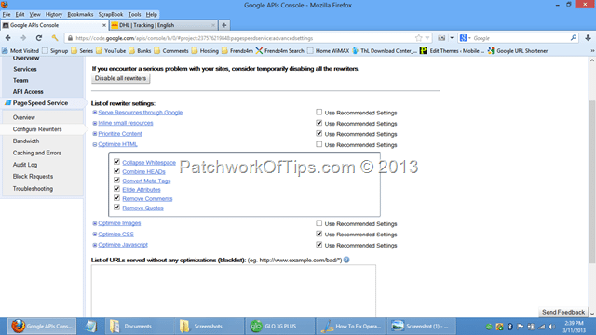Open the volume icon in system tray
596x335 pixels.
pos(552,327)
